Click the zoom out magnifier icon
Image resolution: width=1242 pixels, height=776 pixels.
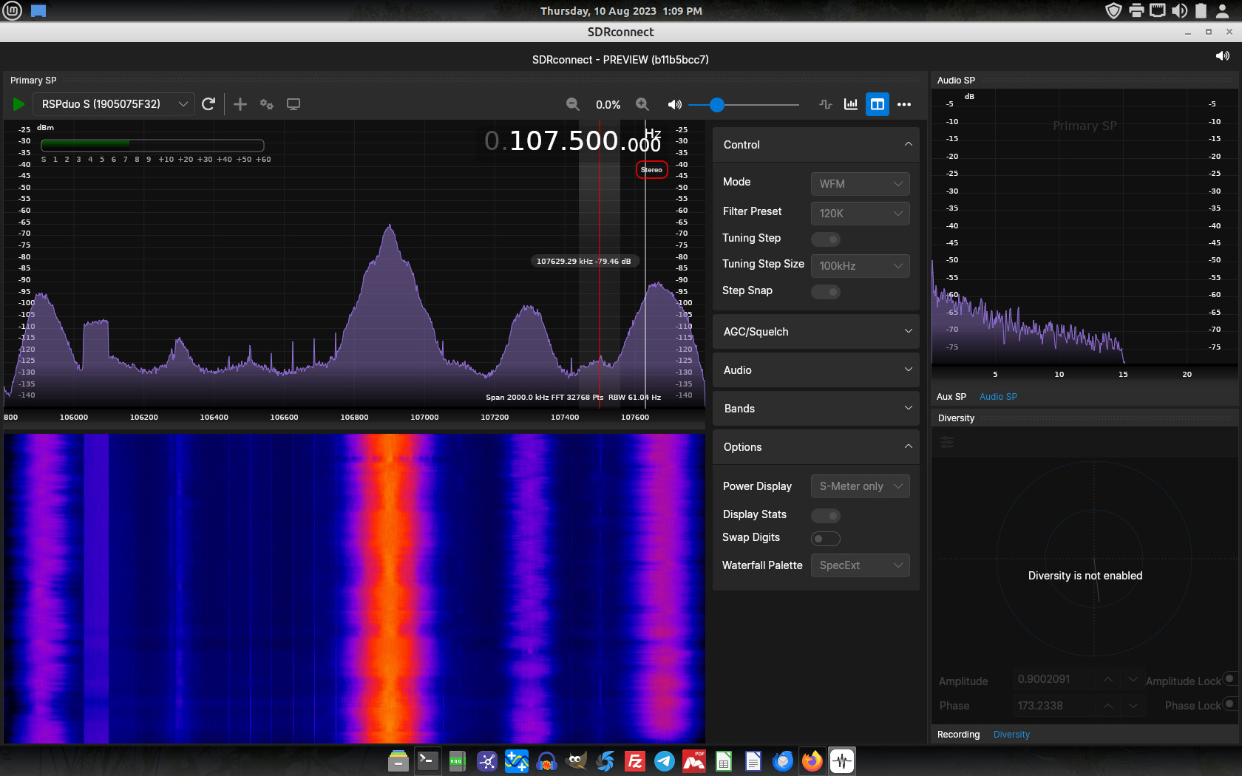coord(572,104)
